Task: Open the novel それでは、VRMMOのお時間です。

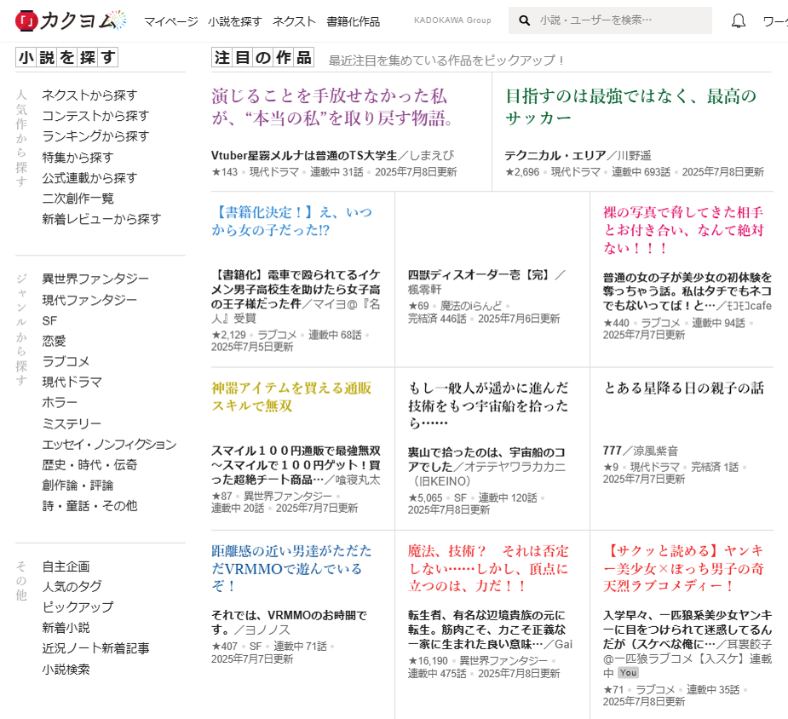Action: click(x=289, y=621)
